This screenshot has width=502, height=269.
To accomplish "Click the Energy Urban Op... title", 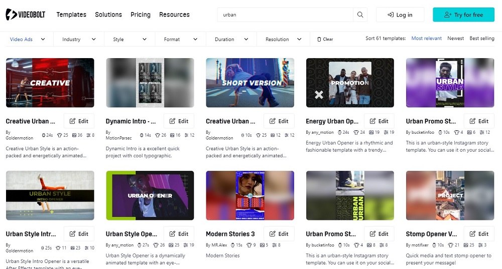I will tap(332, 121).
